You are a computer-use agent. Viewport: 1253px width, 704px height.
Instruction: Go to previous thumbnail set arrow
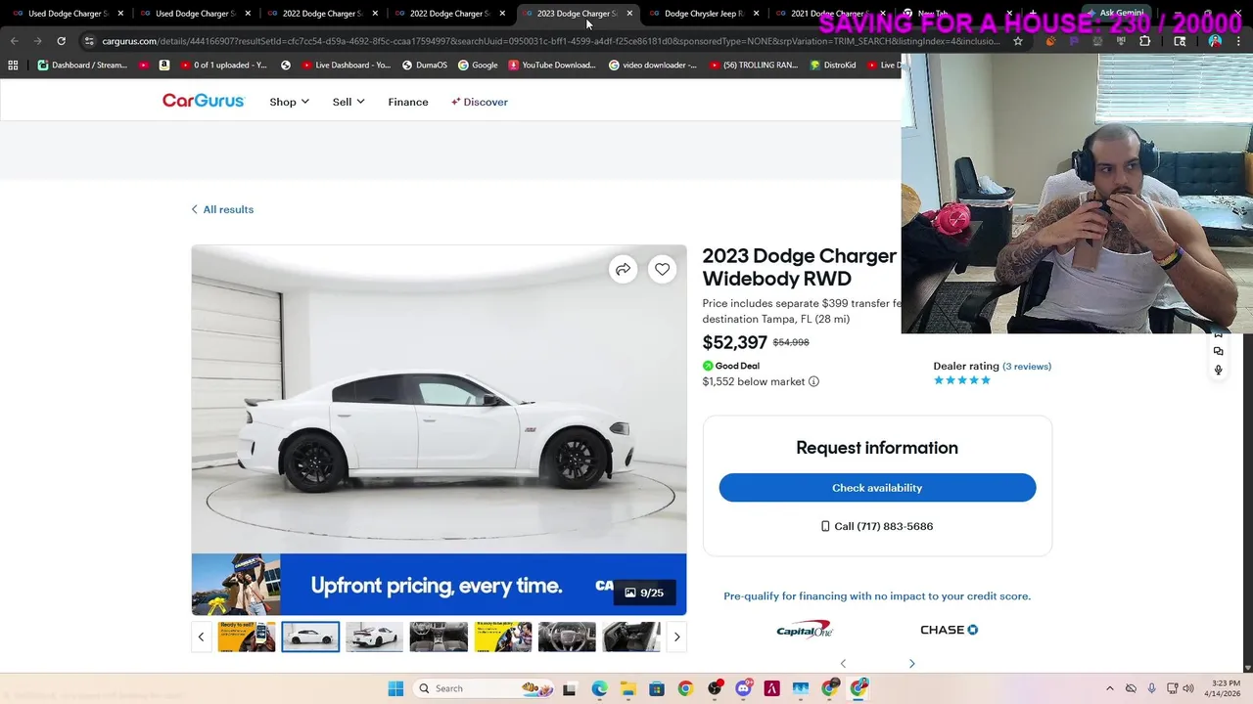point(201,637)
